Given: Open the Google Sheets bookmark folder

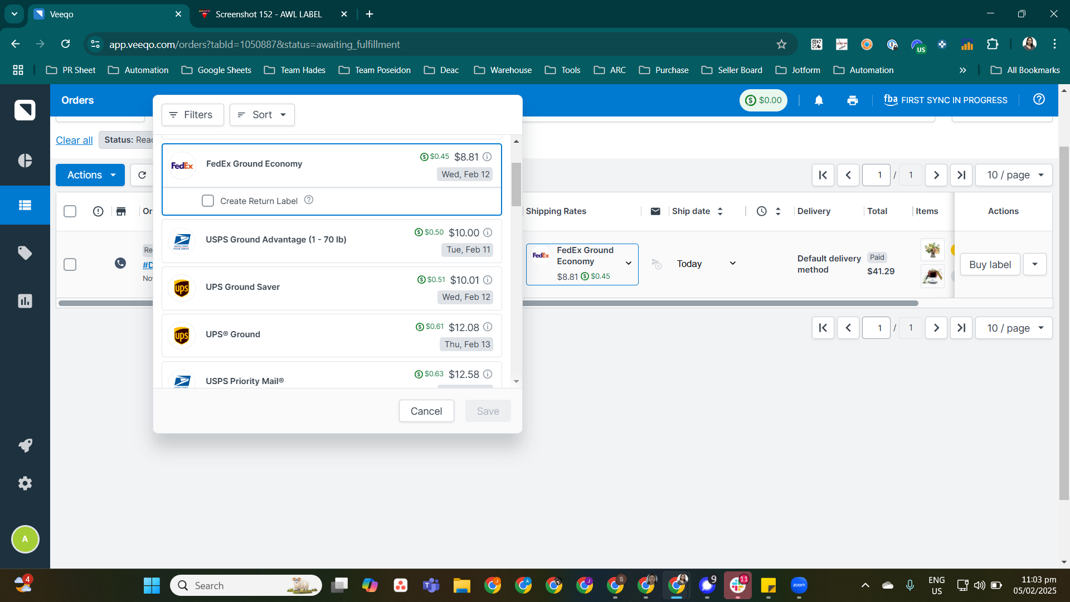Looking at the screenshot, I should tap(217, 70).
